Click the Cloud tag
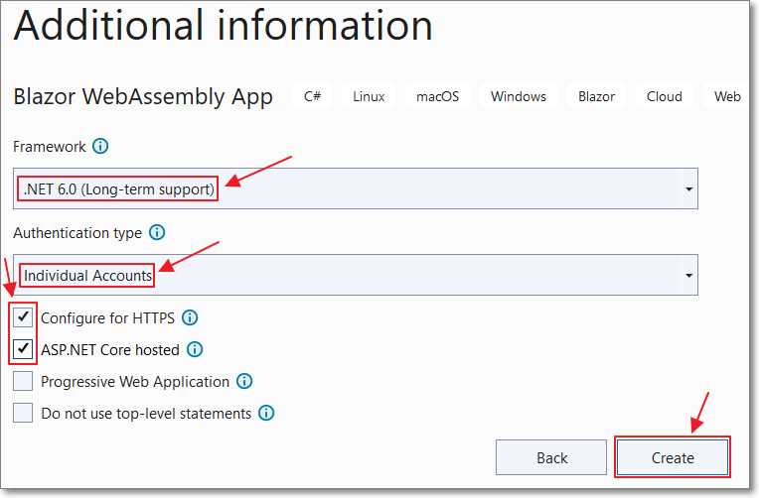The image size is (759, 498). point(664,96)
